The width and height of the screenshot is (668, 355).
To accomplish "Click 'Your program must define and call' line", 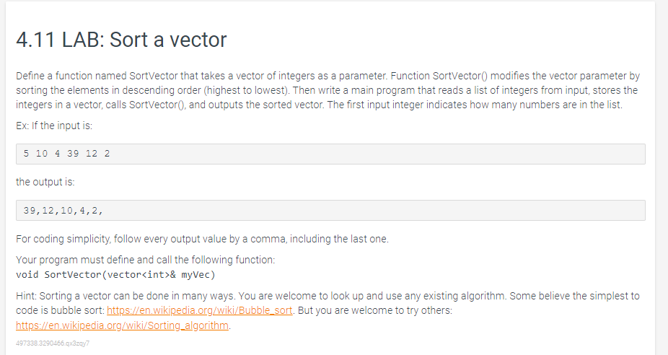I will 145,260.
